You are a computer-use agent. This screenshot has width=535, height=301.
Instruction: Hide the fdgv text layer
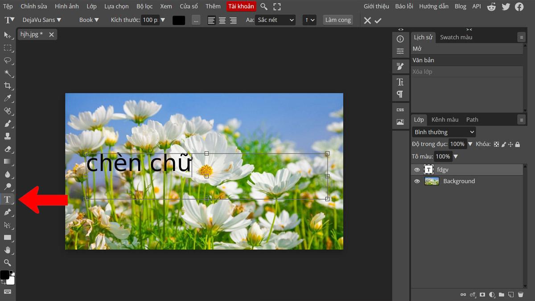[417, 170]
